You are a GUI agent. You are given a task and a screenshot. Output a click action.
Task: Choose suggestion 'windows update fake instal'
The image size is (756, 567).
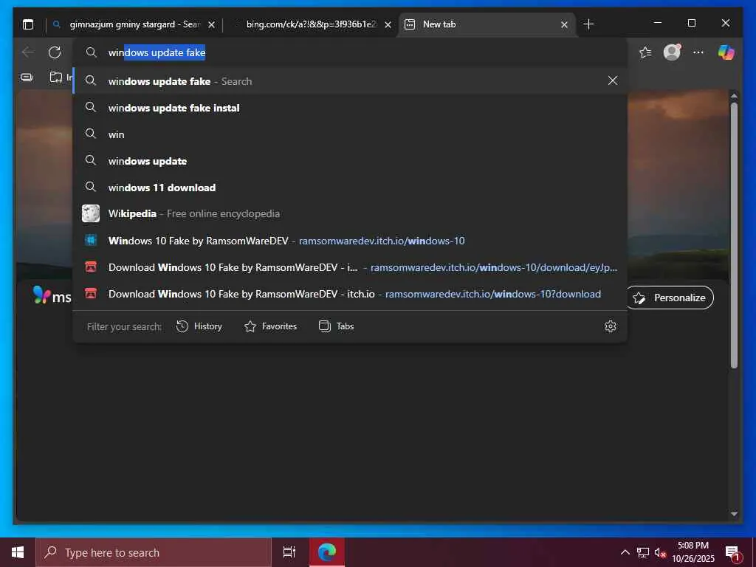pyautogui.click(x=350, y=108)
